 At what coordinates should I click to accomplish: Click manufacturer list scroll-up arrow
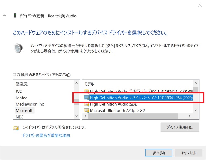(x=77, y=83)
